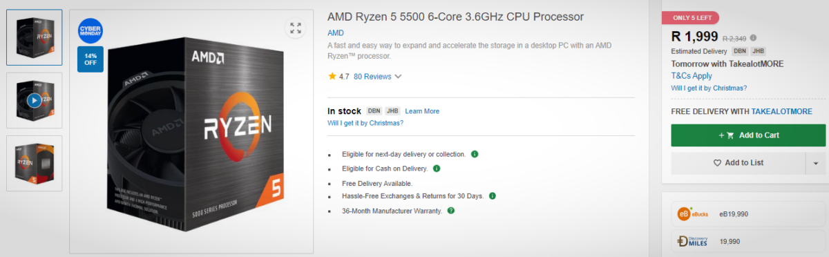Screen dimensions: 829x257
Task: Click the next-day delivery info icon
Action: (475, 153)
